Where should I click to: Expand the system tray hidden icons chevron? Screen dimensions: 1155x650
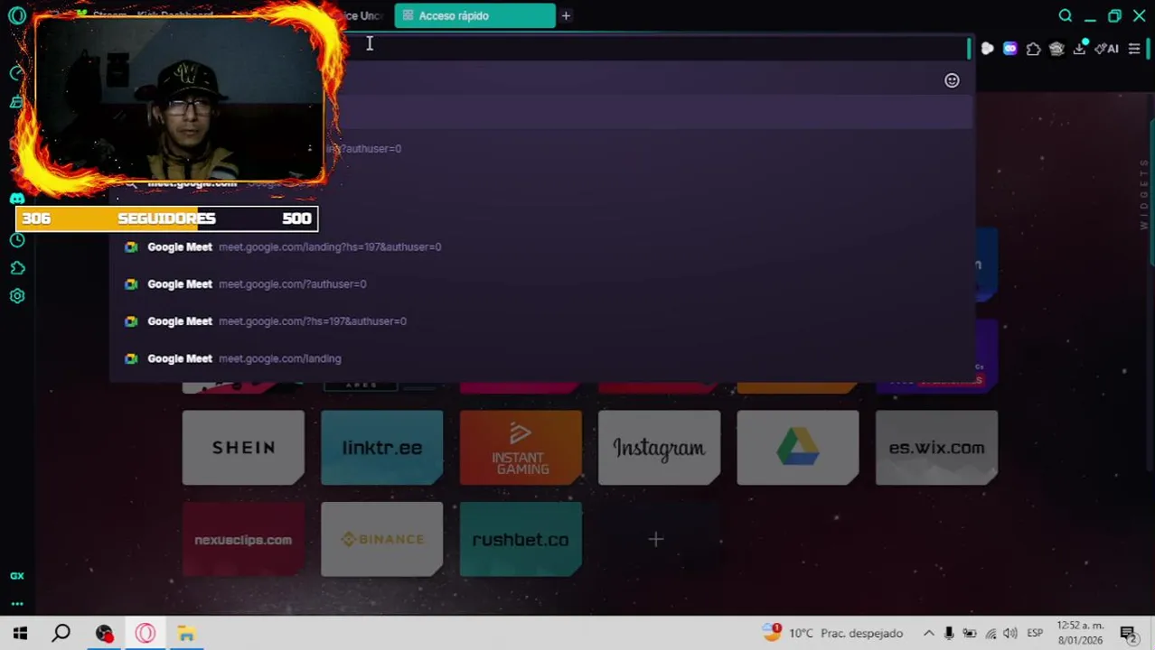928,633
